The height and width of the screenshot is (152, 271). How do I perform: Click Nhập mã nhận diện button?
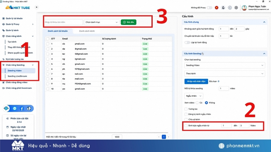[196, 81]
